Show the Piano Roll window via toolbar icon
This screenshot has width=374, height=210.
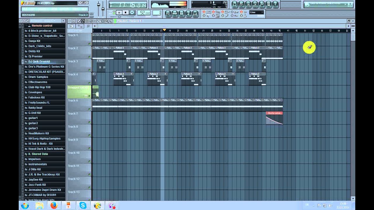[x=181, y=13]
